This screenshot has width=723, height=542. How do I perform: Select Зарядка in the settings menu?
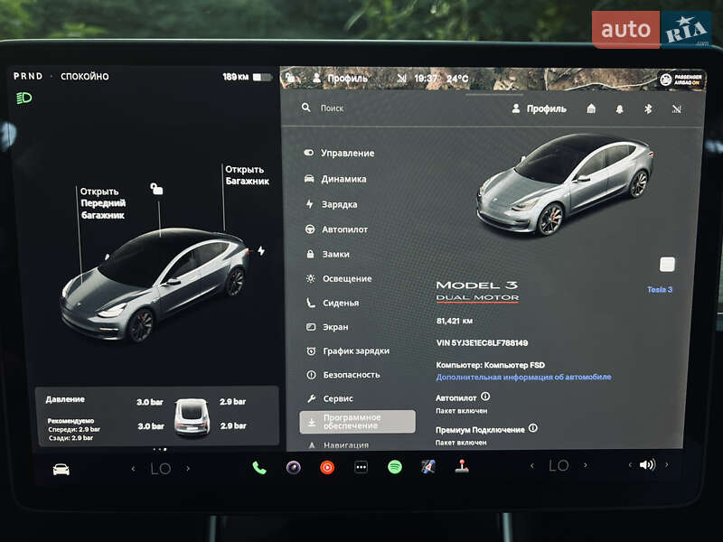[339, 204]
